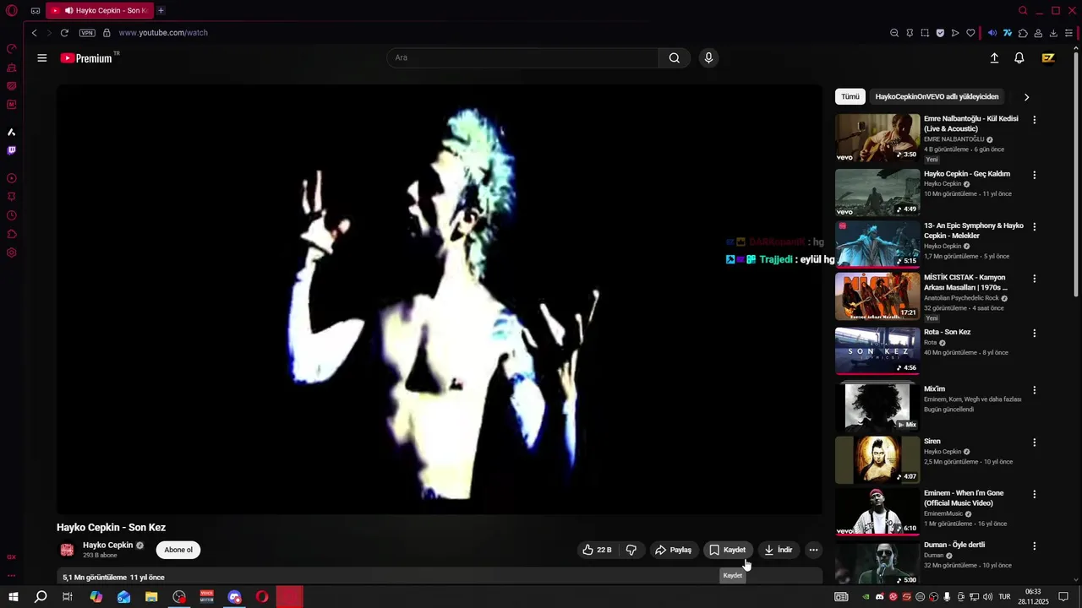Click the YouTube search field

tap(522, 58)
